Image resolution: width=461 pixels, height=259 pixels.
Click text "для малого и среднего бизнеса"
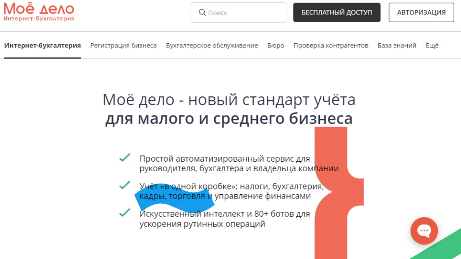(229, 118)
